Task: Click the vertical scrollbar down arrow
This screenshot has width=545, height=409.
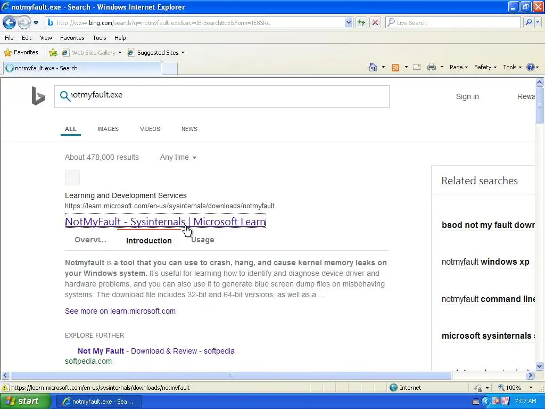Action: pyautogui.click(x=540, y=366)
